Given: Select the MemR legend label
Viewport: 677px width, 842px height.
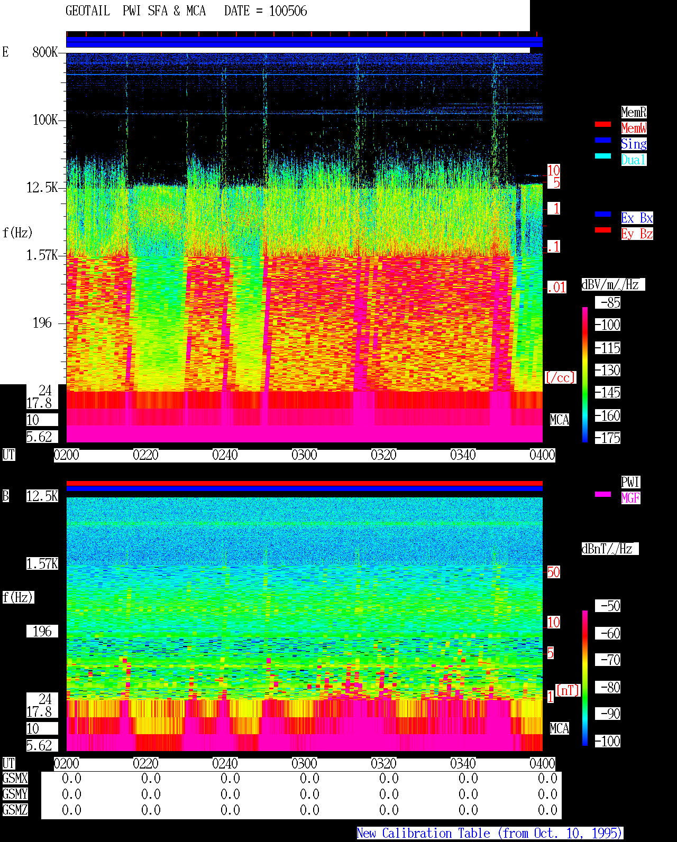Looking at the screenshot, I should 634,112.
